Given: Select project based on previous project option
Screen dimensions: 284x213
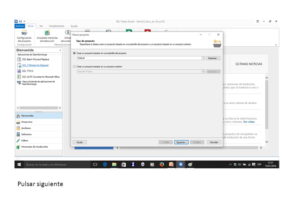Looking at the screenshot, I should tap(74, 67).
